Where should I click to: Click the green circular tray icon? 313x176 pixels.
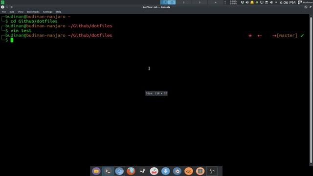pos(257,2)
